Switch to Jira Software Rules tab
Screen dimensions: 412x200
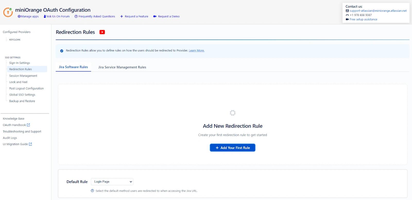point(73,67)
